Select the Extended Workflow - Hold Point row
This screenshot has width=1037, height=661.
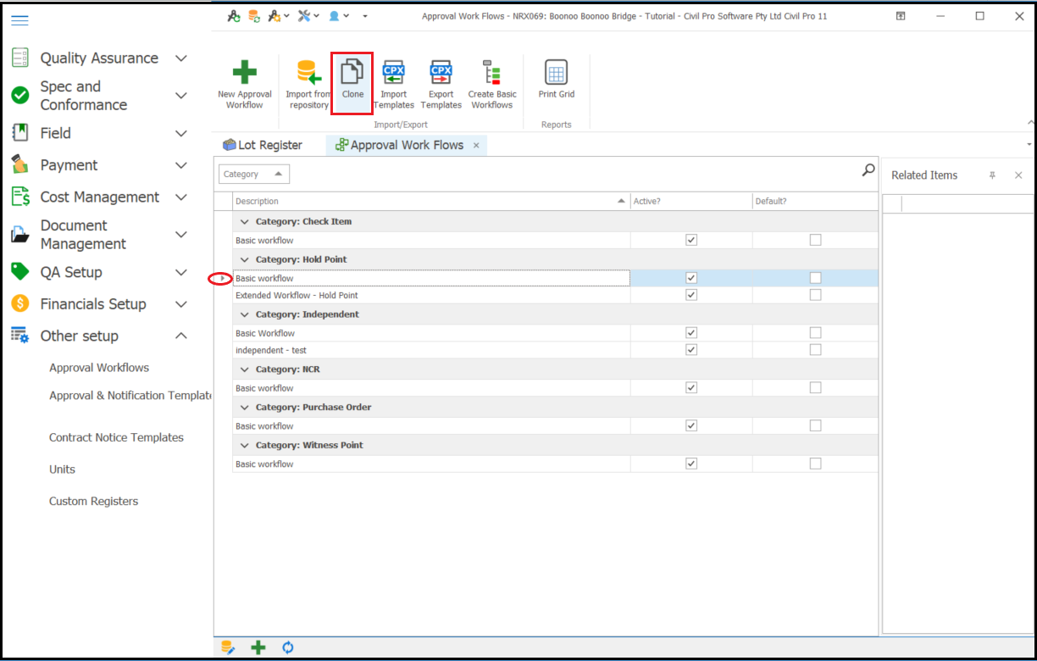[x=555, y=295]
